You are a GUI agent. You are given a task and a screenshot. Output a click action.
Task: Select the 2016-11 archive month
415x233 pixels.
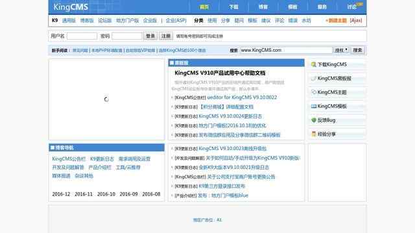coord(84,194)
